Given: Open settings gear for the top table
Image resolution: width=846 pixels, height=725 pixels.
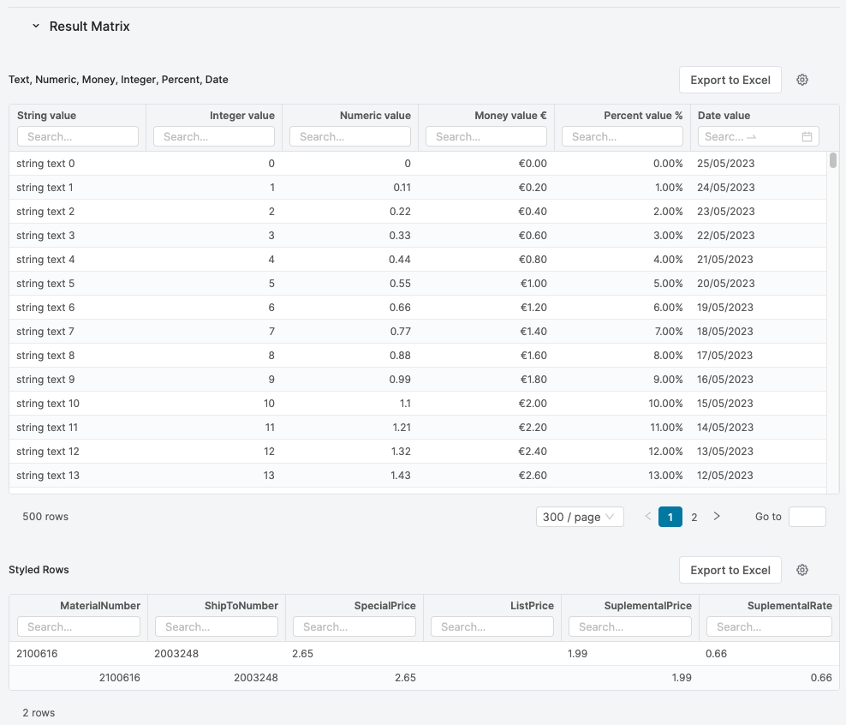Looking at the screenshot, I should (802, 80).
